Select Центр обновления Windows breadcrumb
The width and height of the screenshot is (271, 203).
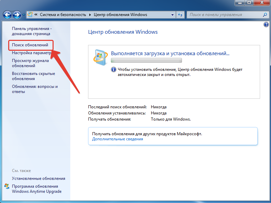120,15
